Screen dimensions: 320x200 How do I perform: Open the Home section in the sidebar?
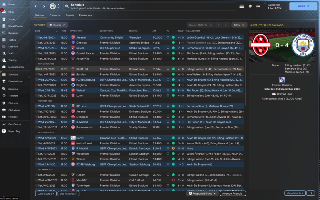[x=11, y=4]
